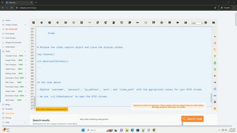This screenshot has height=133, width=237.
Task: Click the help question mark toolbar icon
Action: 50,23
